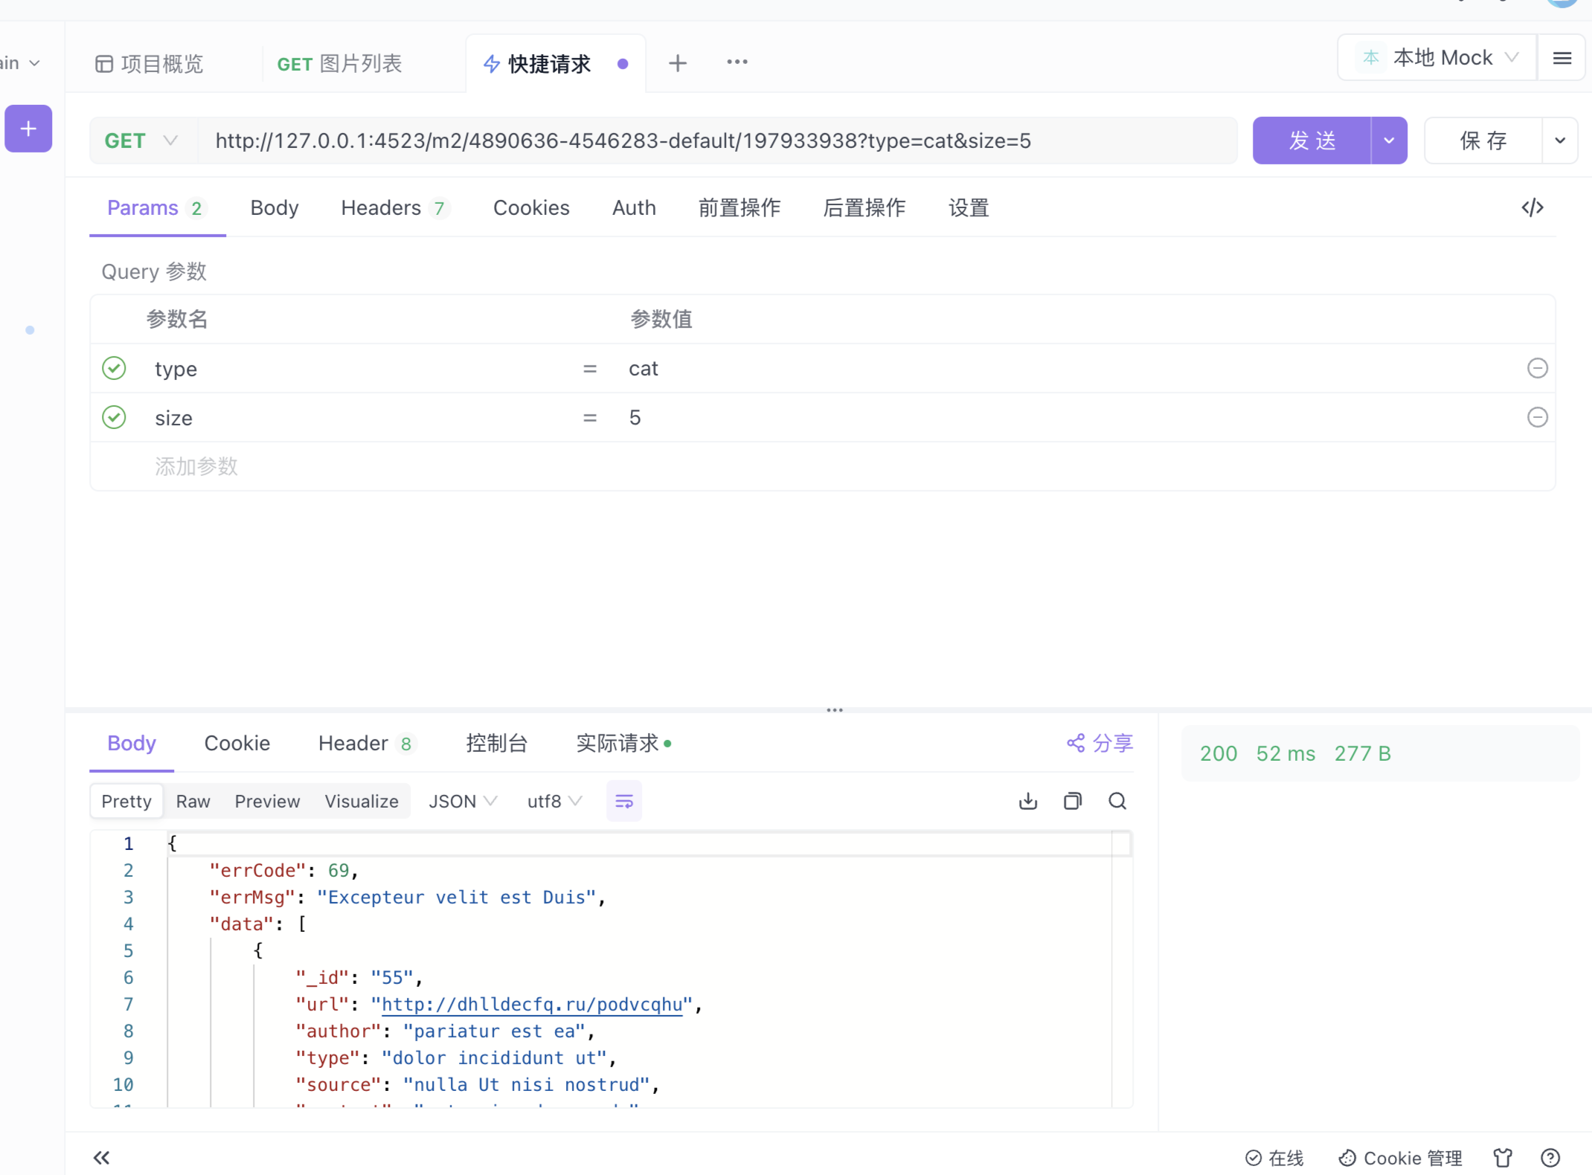Click the type parameter value cat
This screenshot has height=1175, width=1592.
[x=643, y=368]
